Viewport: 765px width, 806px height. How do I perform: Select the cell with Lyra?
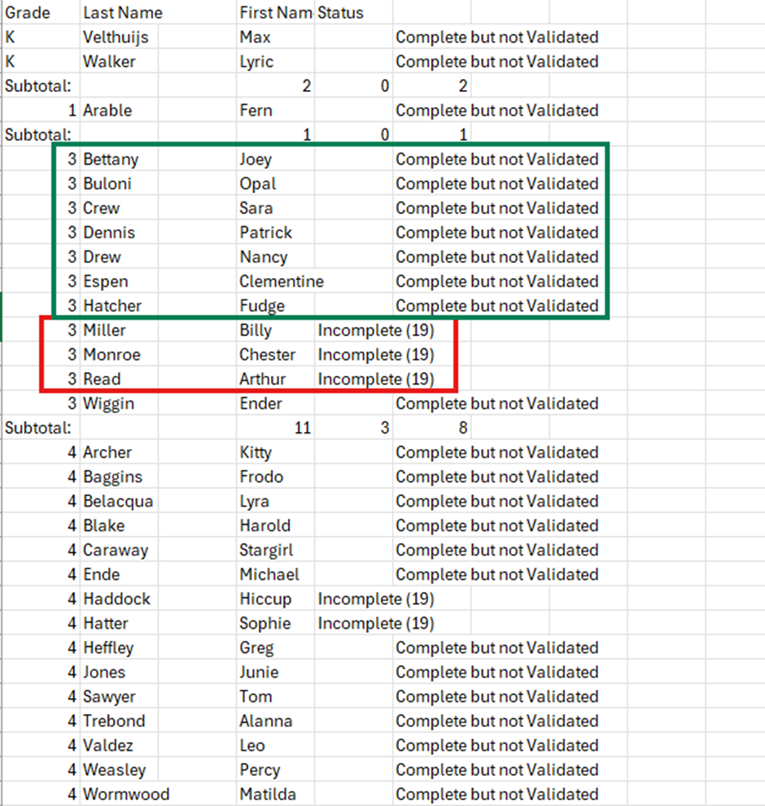pos(275,501)
